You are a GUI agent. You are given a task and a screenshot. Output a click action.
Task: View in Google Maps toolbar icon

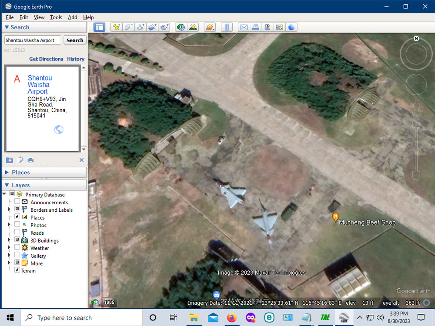279,27
